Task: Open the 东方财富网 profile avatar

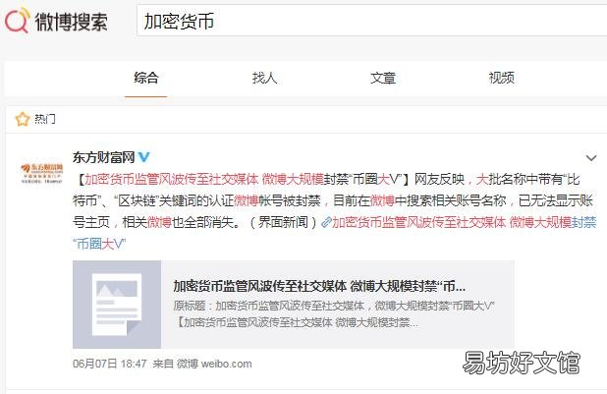Action: 41,172
